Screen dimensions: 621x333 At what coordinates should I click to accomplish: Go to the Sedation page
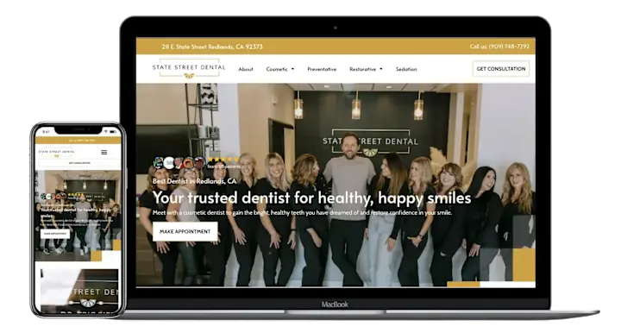(406, 69)
